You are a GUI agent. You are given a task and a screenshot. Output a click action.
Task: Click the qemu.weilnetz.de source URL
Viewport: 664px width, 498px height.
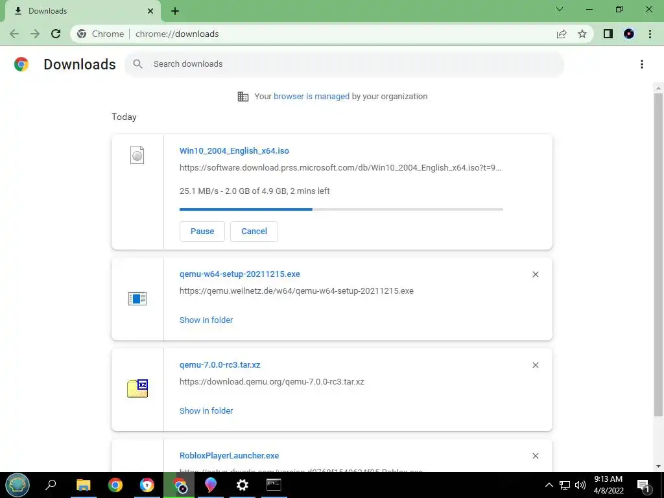tap(296, 291)
